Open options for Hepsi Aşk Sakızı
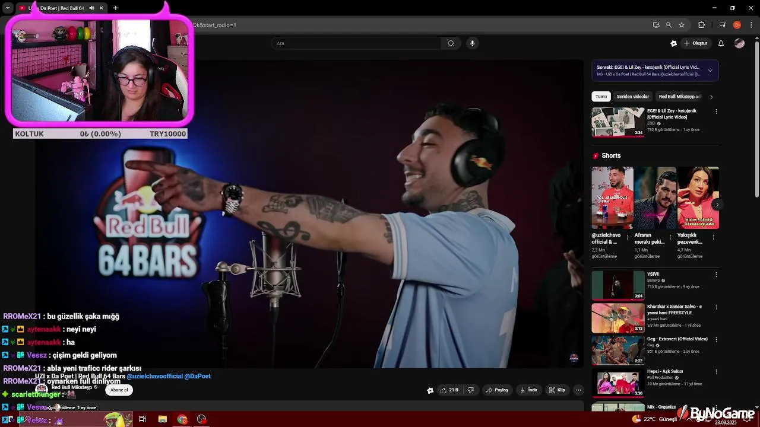The image size is (760, 427). pyautogui.click(x=716, y=372)
